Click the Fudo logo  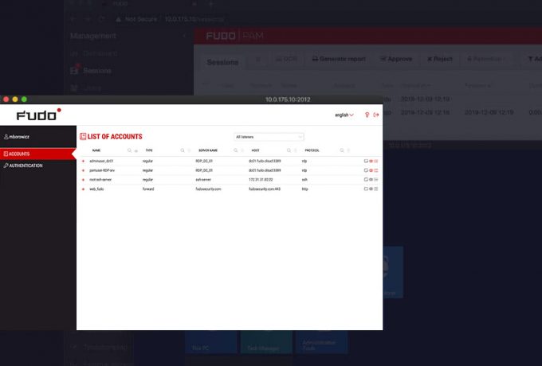pos(38,115)
